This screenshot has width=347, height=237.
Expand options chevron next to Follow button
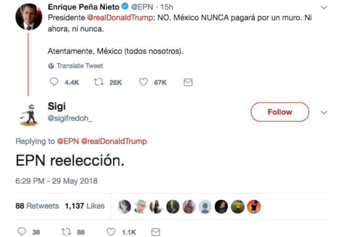[x=324, y=112]
